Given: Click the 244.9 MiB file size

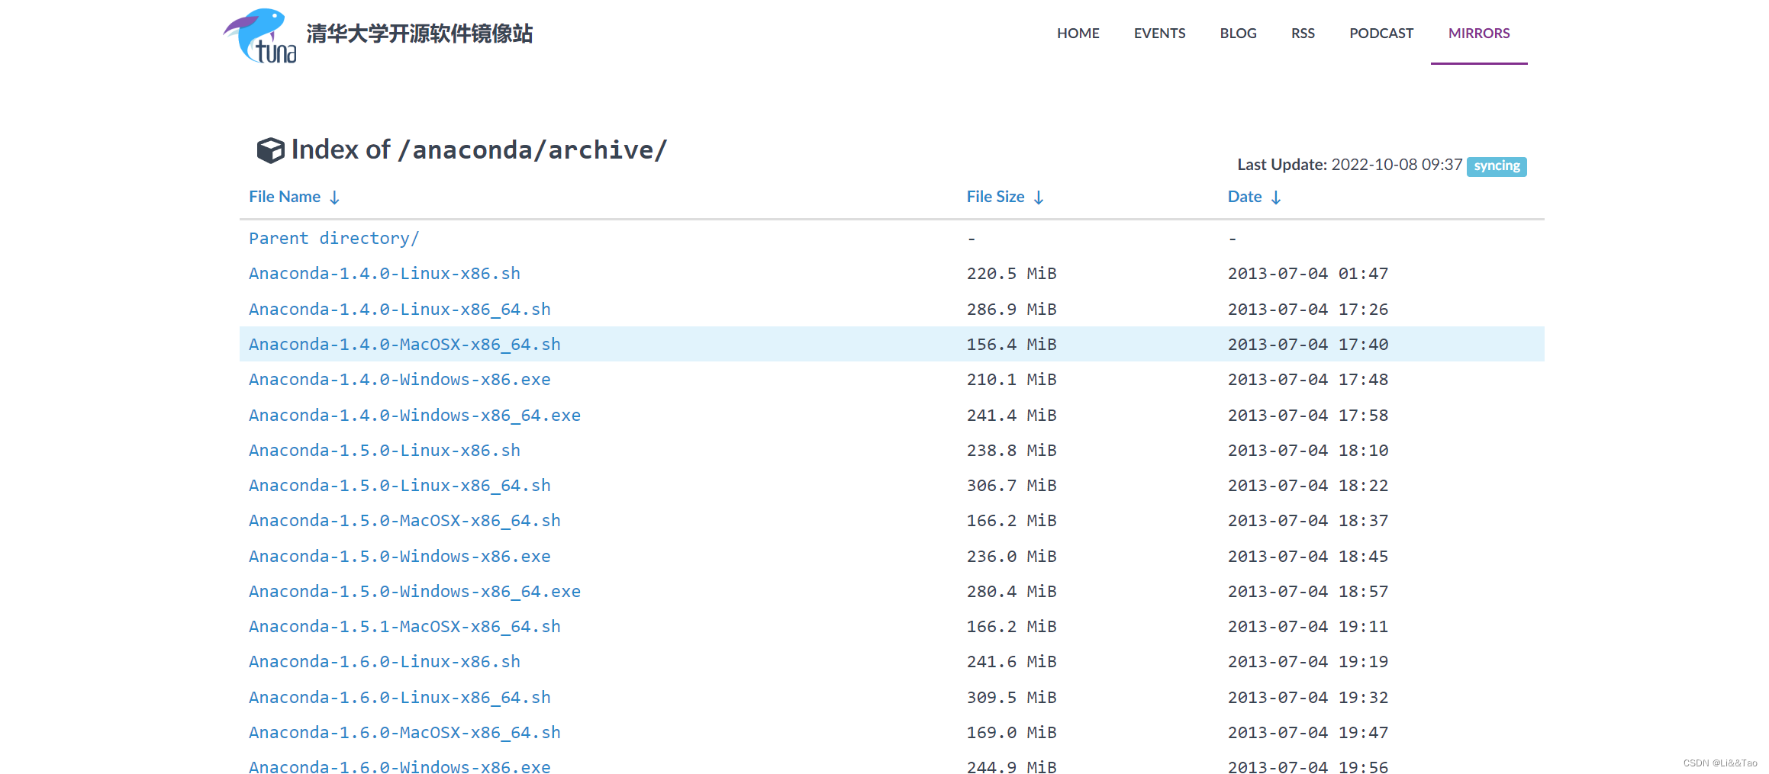Looking at the screenshot, I should 1011,766.
